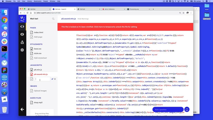Select style.css stylesheet file
This screenshot has width=213, height=120.
(x=38, y=53)
